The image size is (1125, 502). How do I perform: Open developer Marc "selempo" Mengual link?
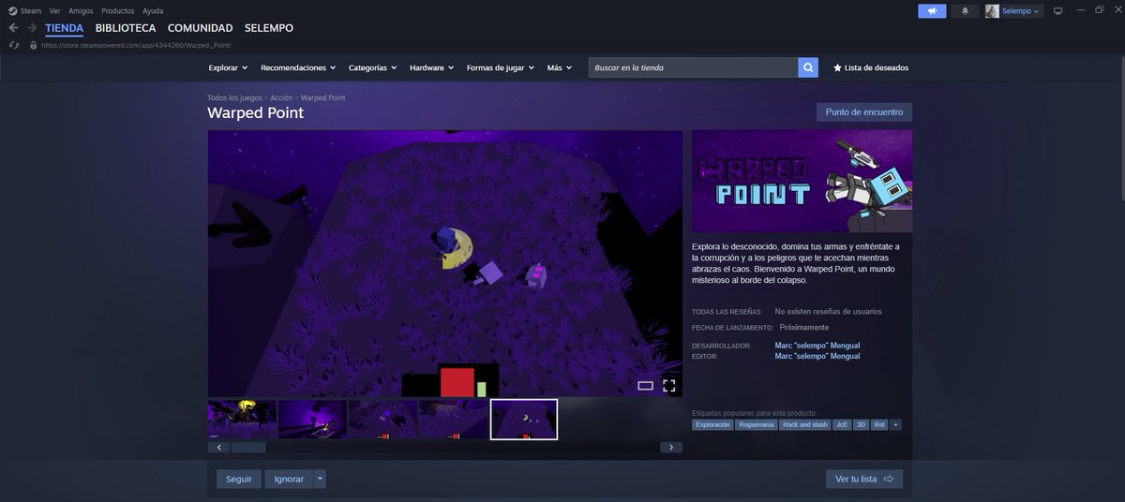[x=817, y=346]
